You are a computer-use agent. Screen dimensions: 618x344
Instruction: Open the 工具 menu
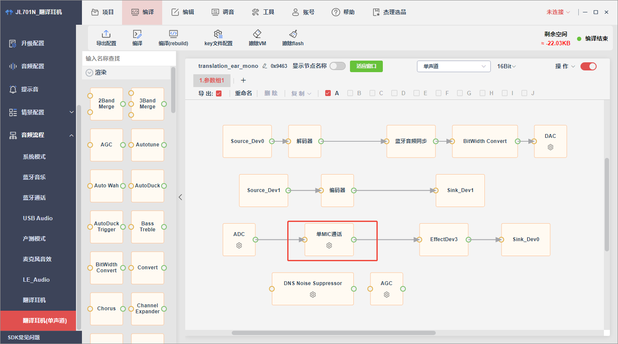pyautogui.click(x=263, y=12)
